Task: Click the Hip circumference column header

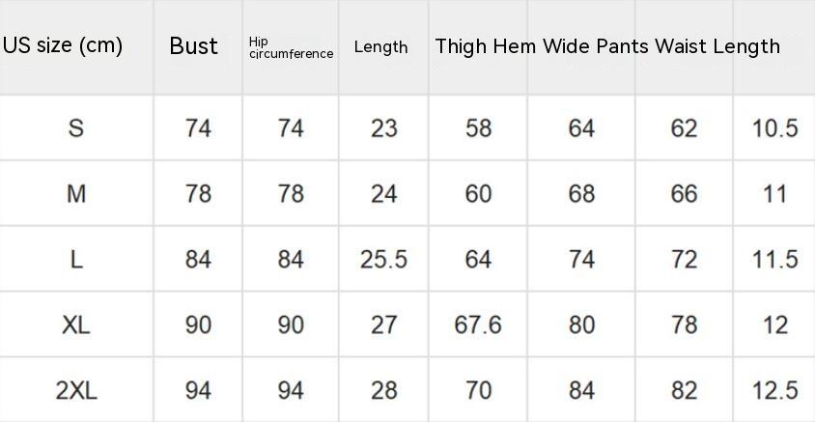Action: 291,47
